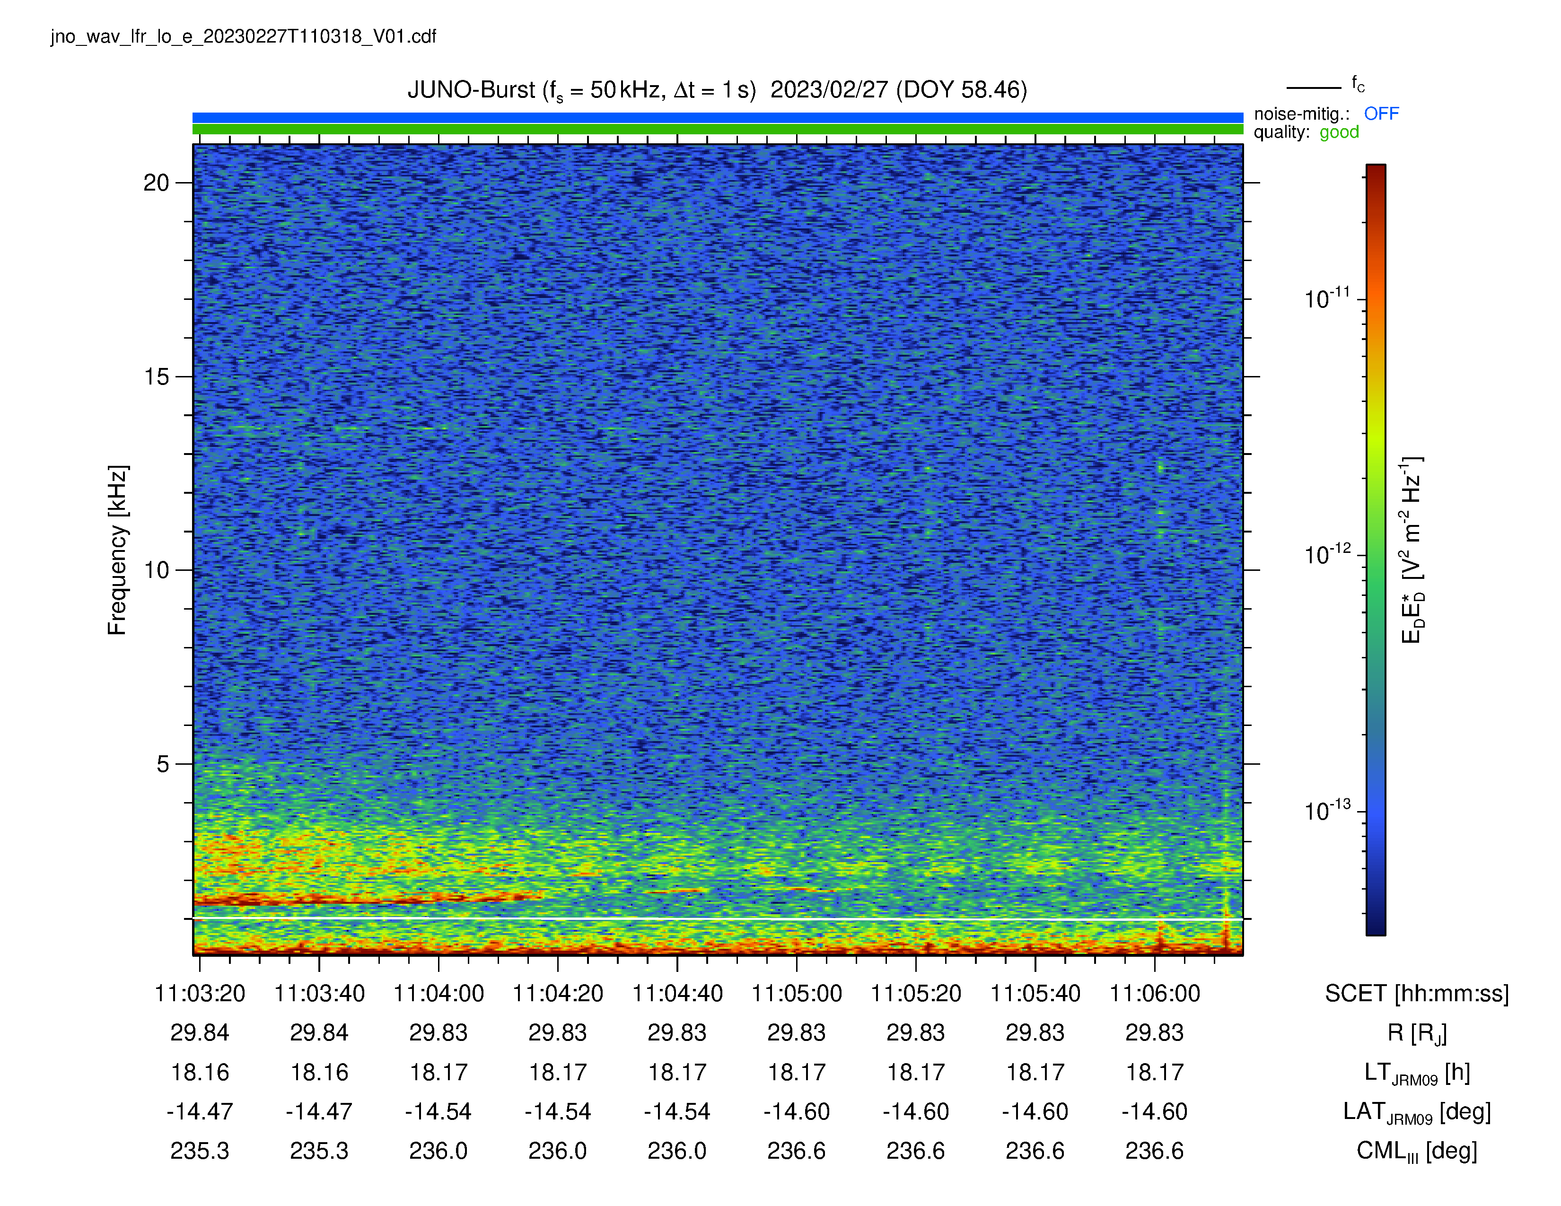Screen dimensions: 1561x1206
Task: Click the blue noise-mitigation status bar
Action: point(718,118)
